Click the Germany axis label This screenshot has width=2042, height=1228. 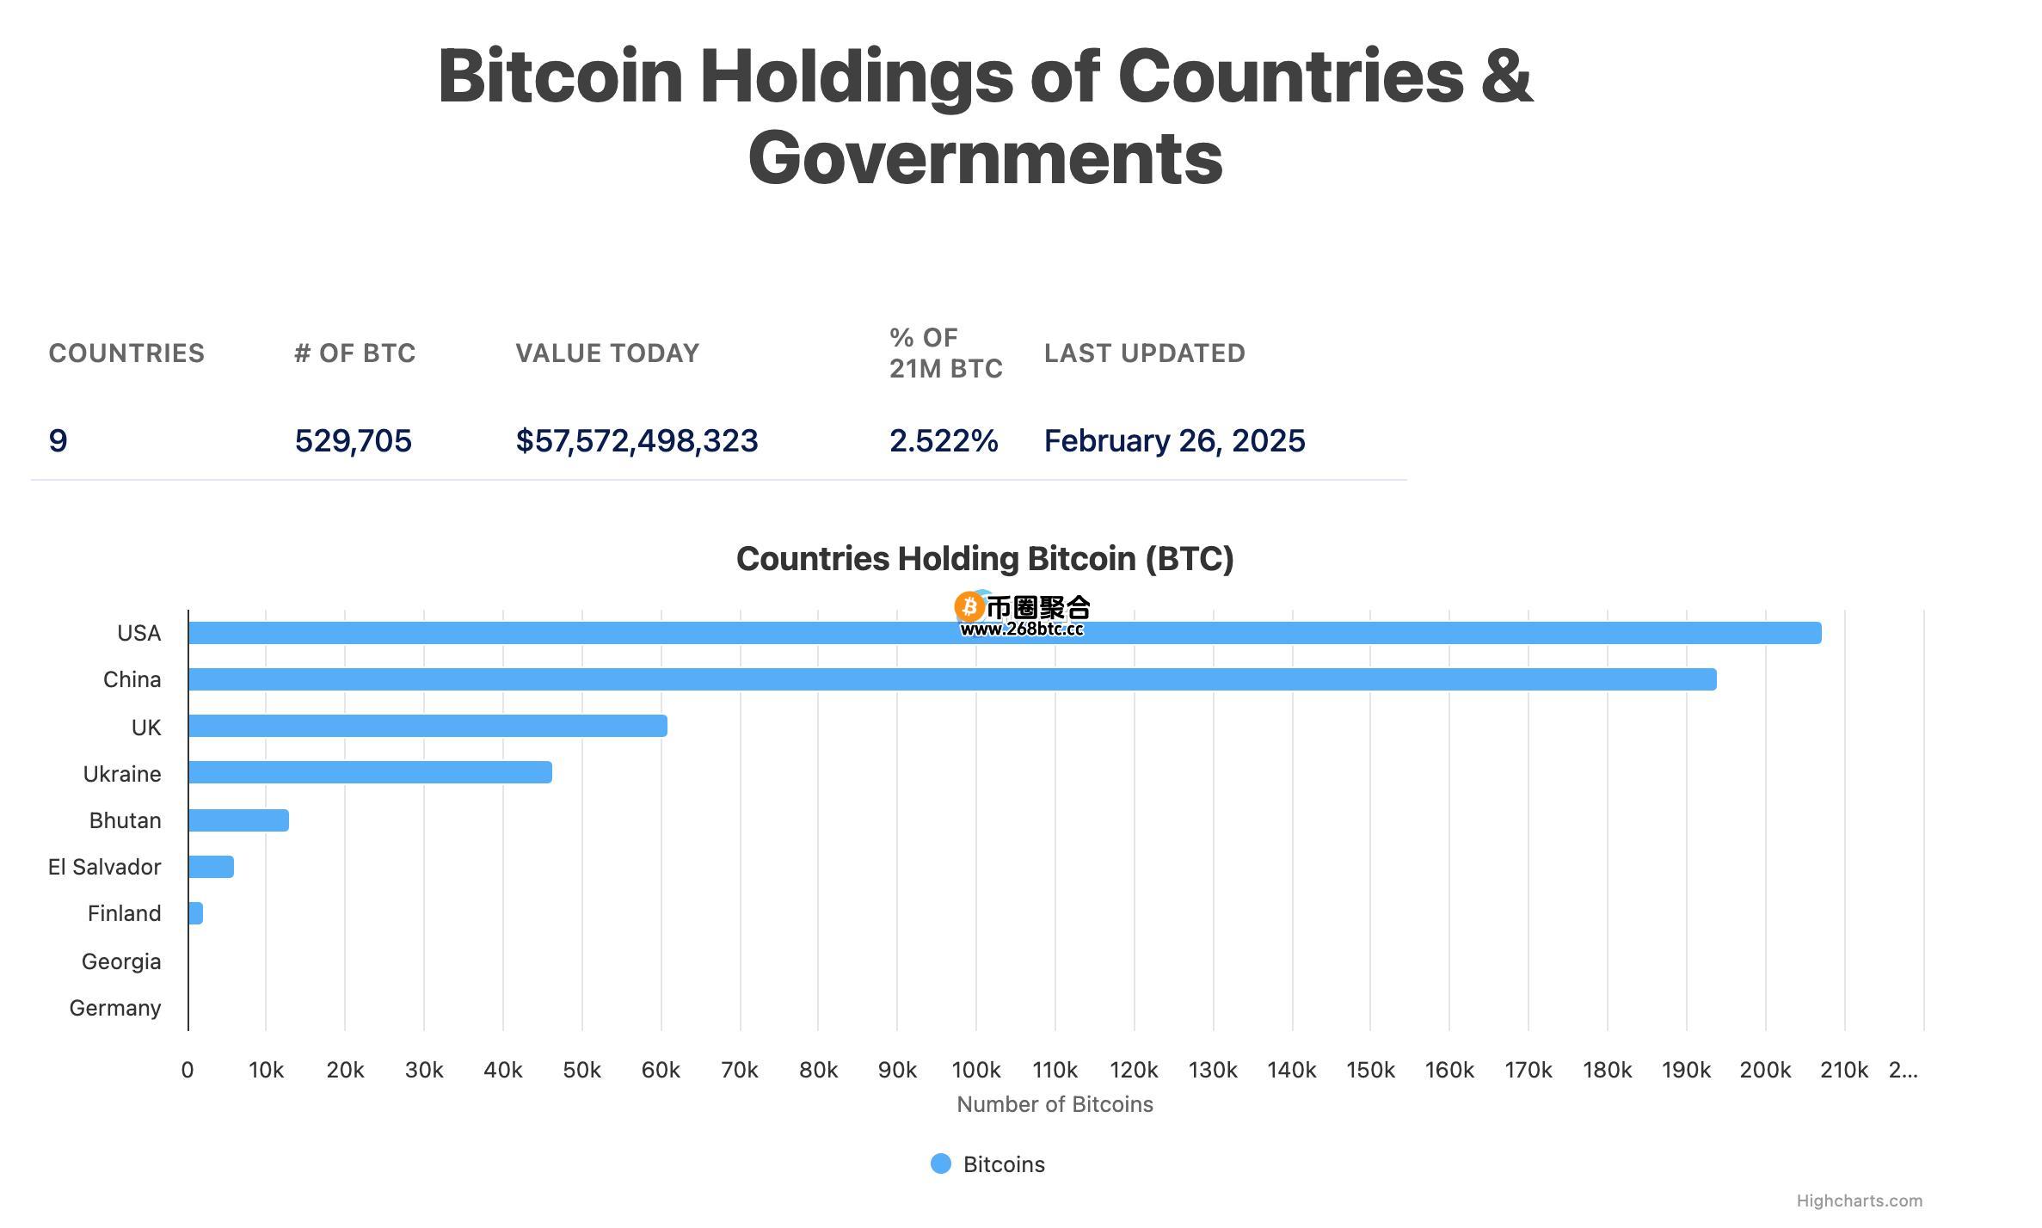[115, 1008]
